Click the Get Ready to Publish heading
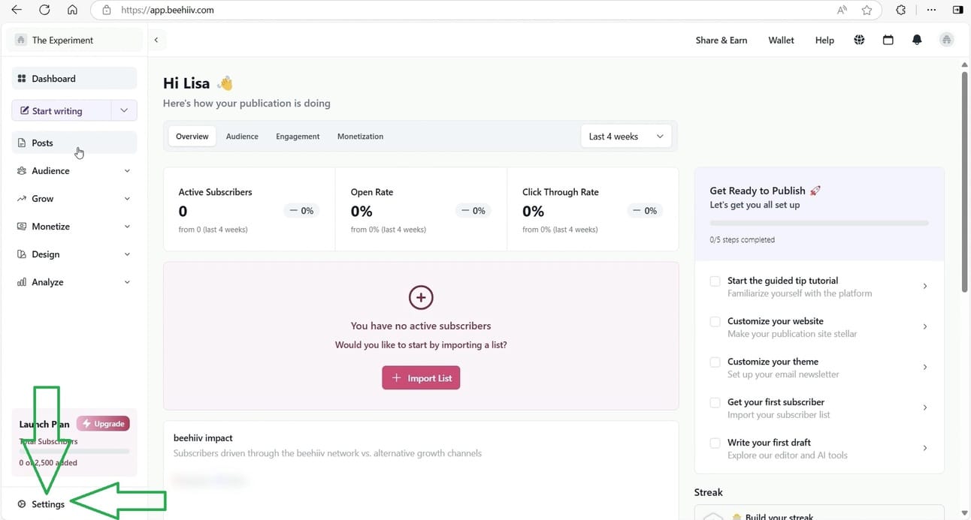971x520 pixels. coord(765,191)
